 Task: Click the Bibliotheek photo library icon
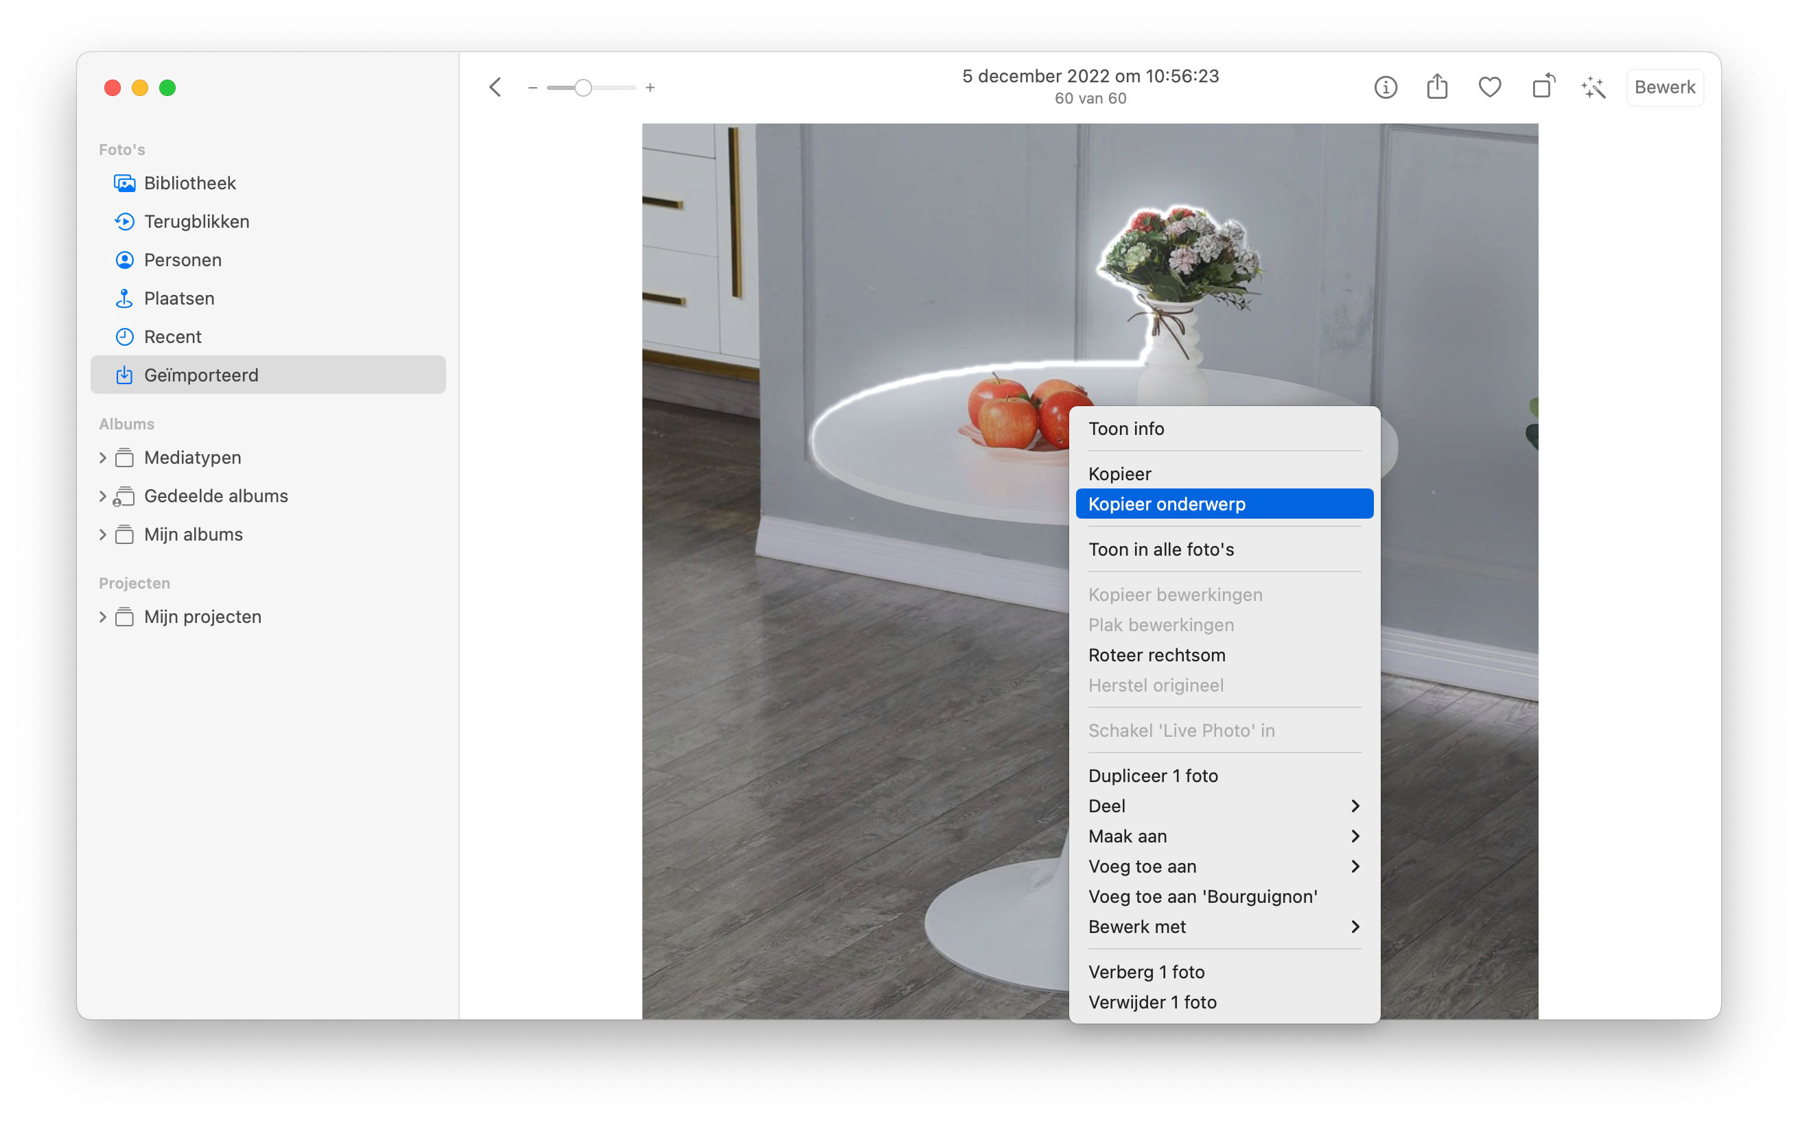[x=125, y=183]
